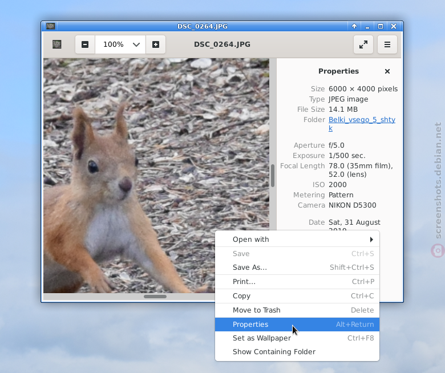Close the DSC_0264.JPG window
The height and width of the screenshot is (373, 445).
(x=394, y=26)
